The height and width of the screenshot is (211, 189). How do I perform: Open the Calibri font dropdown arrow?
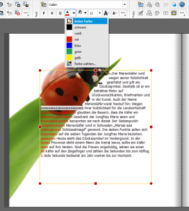pyautogui.click(x=124, y=5)
